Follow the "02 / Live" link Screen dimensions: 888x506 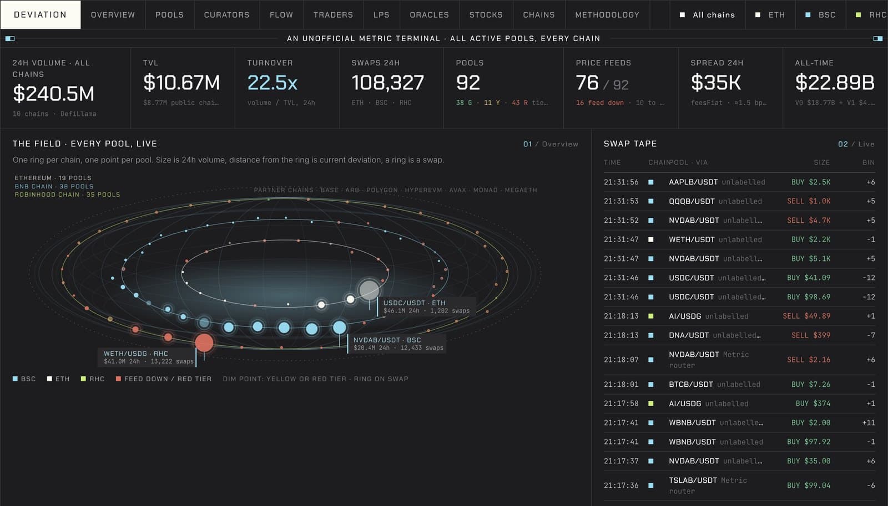click(x=856, y=144)
